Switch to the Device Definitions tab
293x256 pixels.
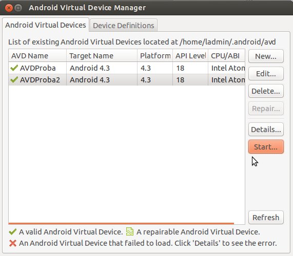[124, 26]
